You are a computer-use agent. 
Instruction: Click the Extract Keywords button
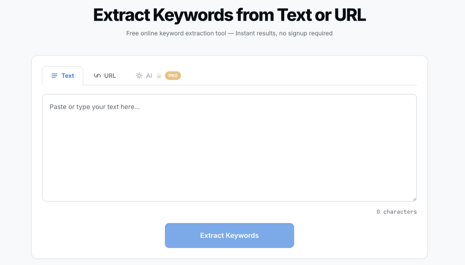(229, 235)
